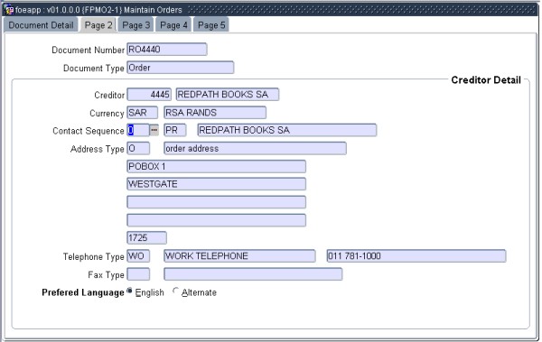Open the Page 3 tab
The width and height of the screenshot is (542, 342).
[136, 25]
